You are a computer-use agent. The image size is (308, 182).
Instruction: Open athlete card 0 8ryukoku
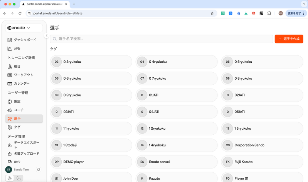[262, 78]
